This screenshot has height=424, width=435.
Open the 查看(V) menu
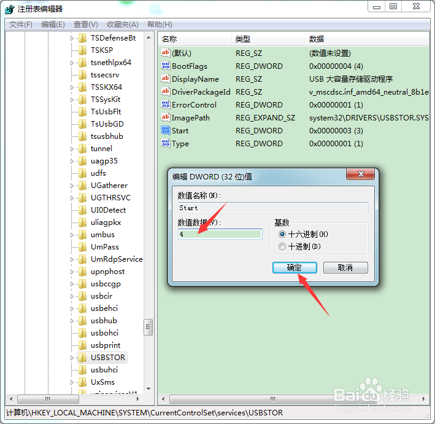(x=85, y=25)
